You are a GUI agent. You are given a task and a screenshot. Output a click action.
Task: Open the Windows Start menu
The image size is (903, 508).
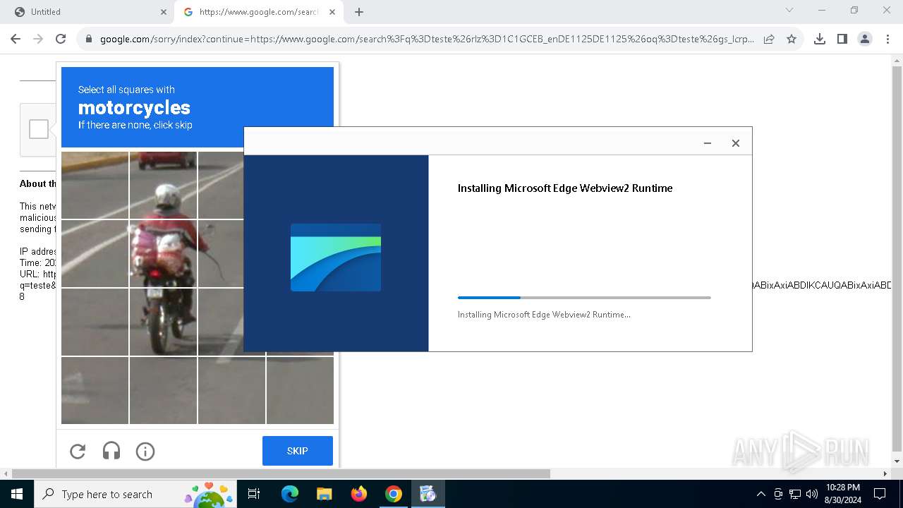(17, 494)
